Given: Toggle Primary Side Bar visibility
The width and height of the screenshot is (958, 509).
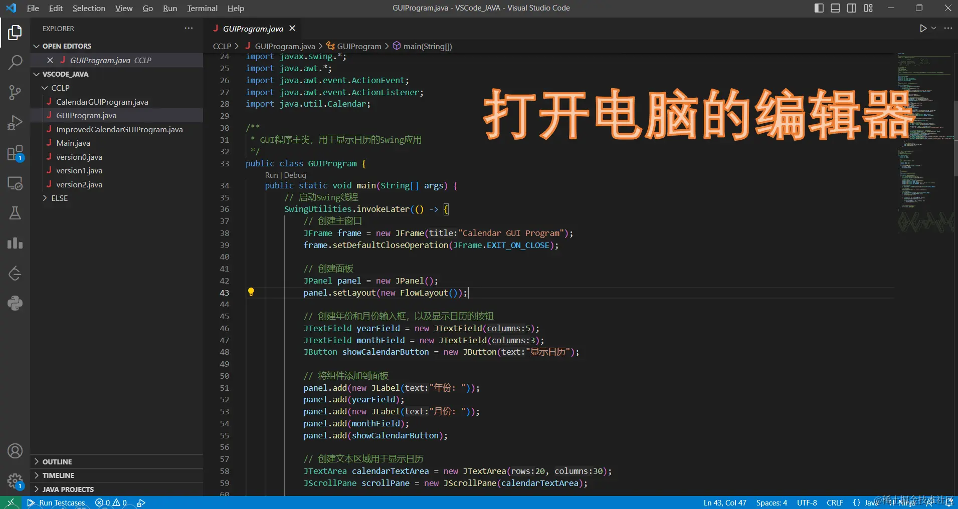Looking at the screenshot, I should click(819, 8).
